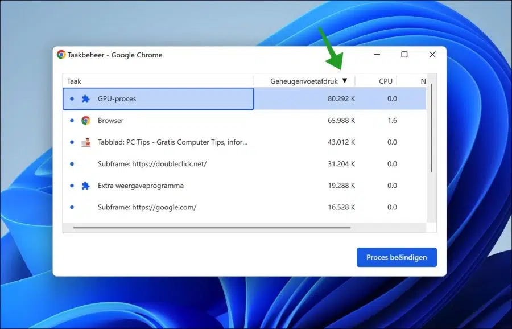Click the 19.288 K memory value
This screenshot has height=329, width=512.
[x=341, y=186]
